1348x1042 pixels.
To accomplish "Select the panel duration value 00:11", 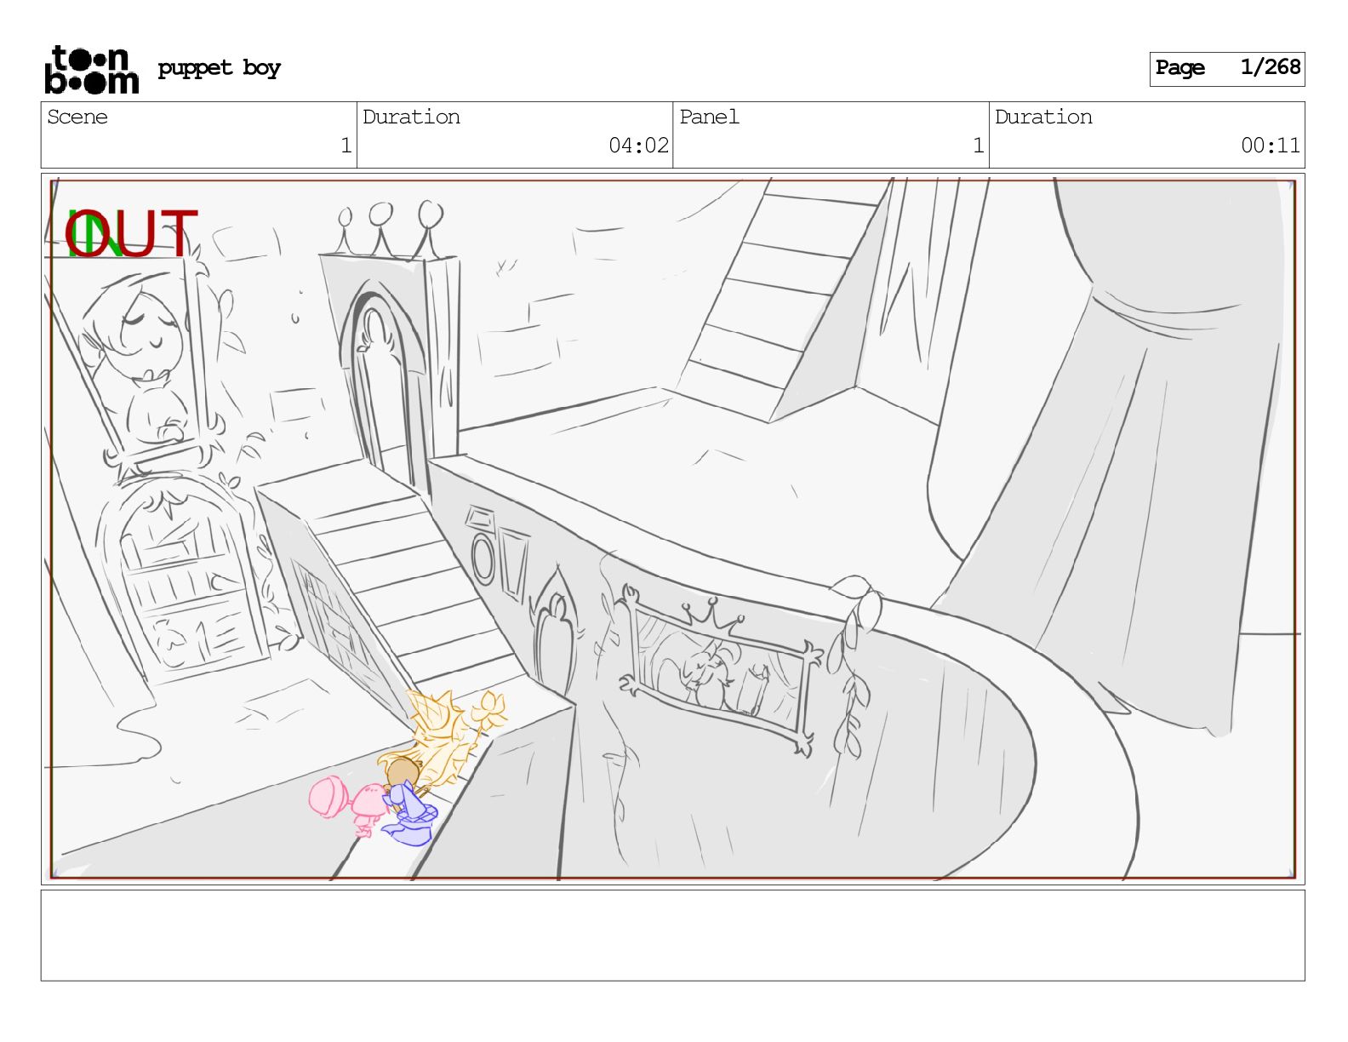I will click(1271, 146).
